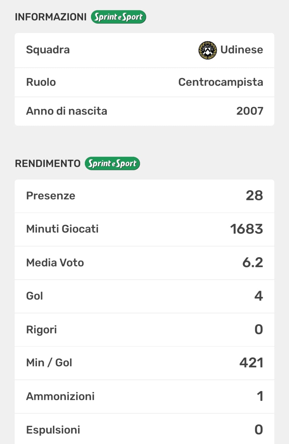
Task: Tap the Espulsioni stat label
Action: (53, 430)
